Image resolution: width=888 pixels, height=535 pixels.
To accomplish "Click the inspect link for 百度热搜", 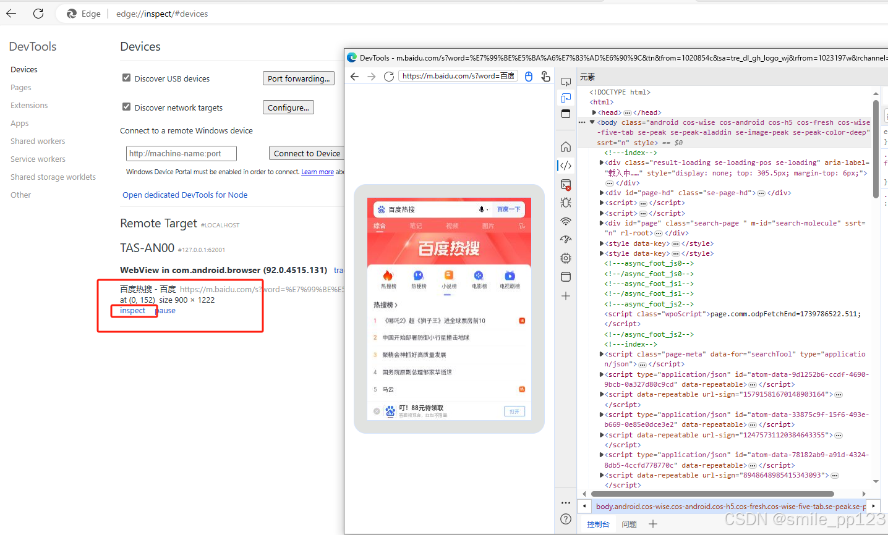I will (x=133, y=311).
